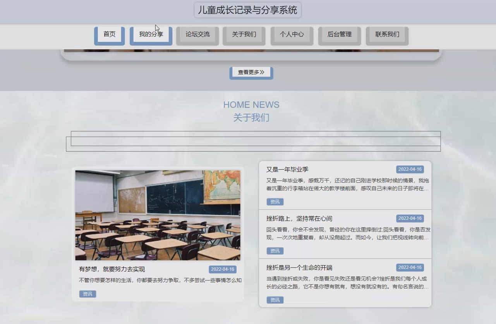Click date badge beside 又是一年毕业季
Screen dimensions: 496x324
(x=410, y=169)
